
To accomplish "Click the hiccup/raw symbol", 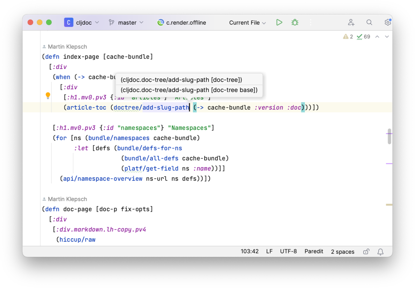I will pos(77,240).
